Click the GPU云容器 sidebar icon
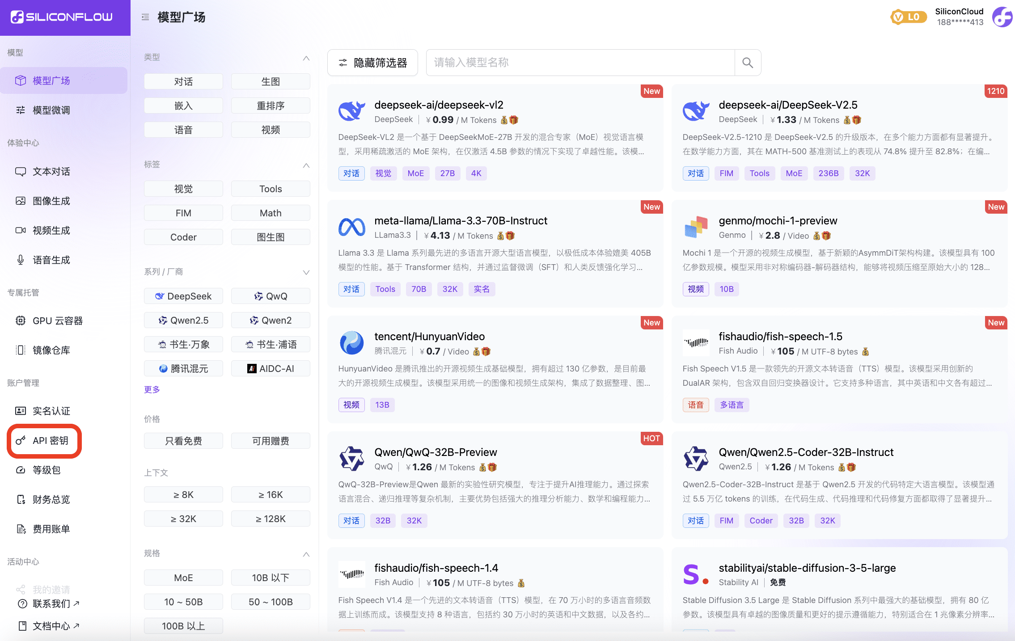 (x=21, y=320)
